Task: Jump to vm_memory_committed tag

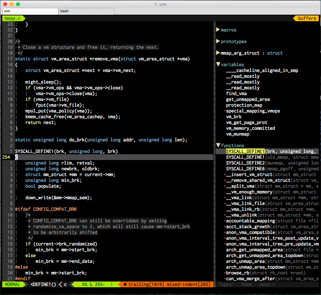Action: point(250,128)
